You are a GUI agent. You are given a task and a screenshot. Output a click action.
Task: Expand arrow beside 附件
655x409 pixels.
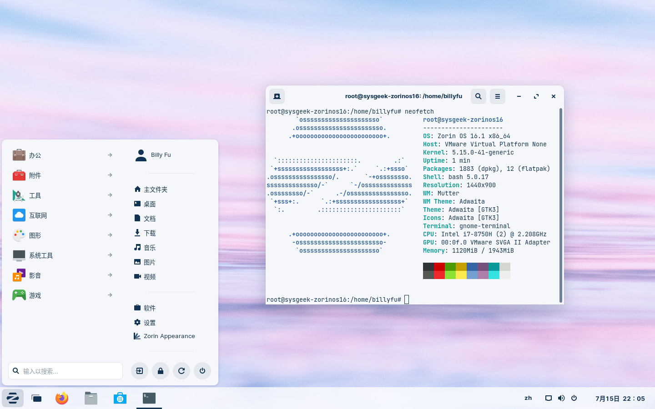(110, 175)
